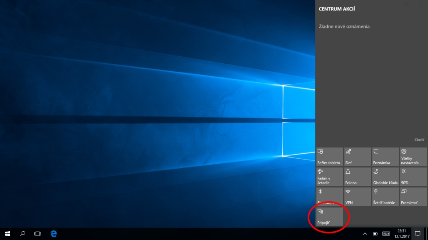The height and width of the screenshot is (240, 428).
Task: Open the clock and date calendar flyout
Action: [x=401, y=234]
